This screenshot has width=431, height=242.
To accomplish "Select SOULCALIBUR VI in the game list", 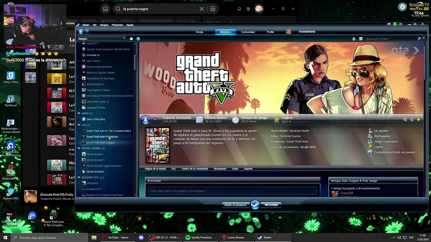I will point(95,84).
